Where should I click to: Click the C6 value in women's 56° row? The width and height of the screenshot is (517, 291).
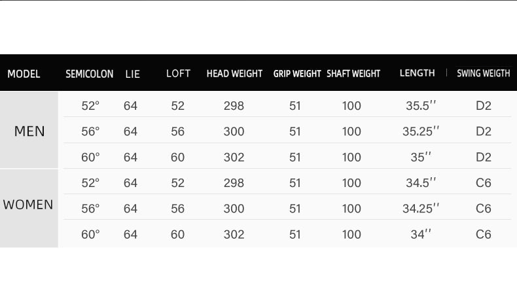[x=483, y=209]
